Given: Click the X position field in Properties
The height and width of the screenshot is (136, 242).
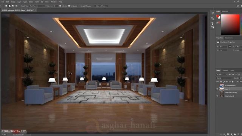Looking at the screenshot, I should tap(223, 50).
